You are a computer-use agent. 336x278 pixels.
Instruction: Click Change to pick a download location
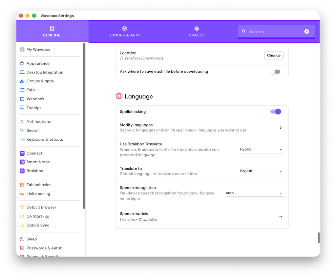coord(274,55)
